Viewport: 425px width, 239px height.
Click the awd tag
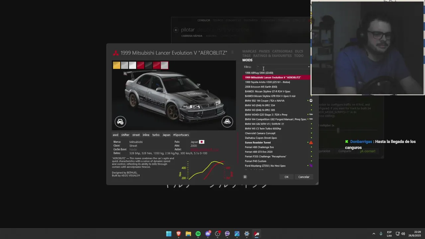click(116, 135)
